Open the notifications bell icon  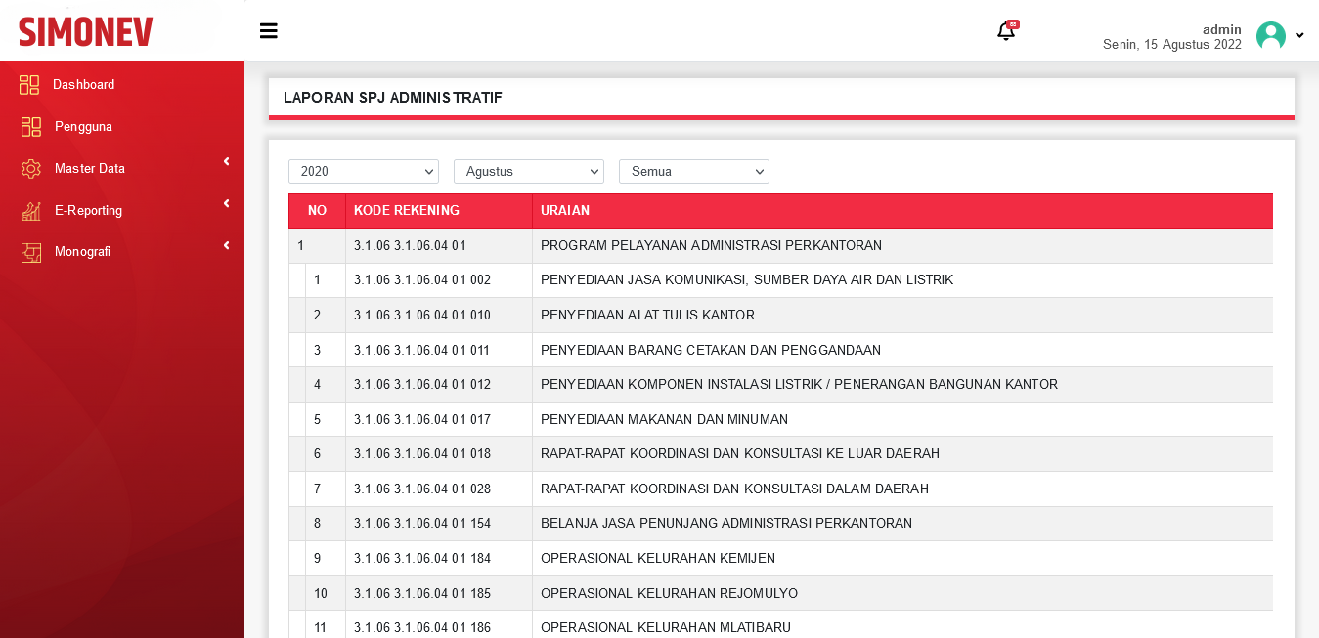1005,32
